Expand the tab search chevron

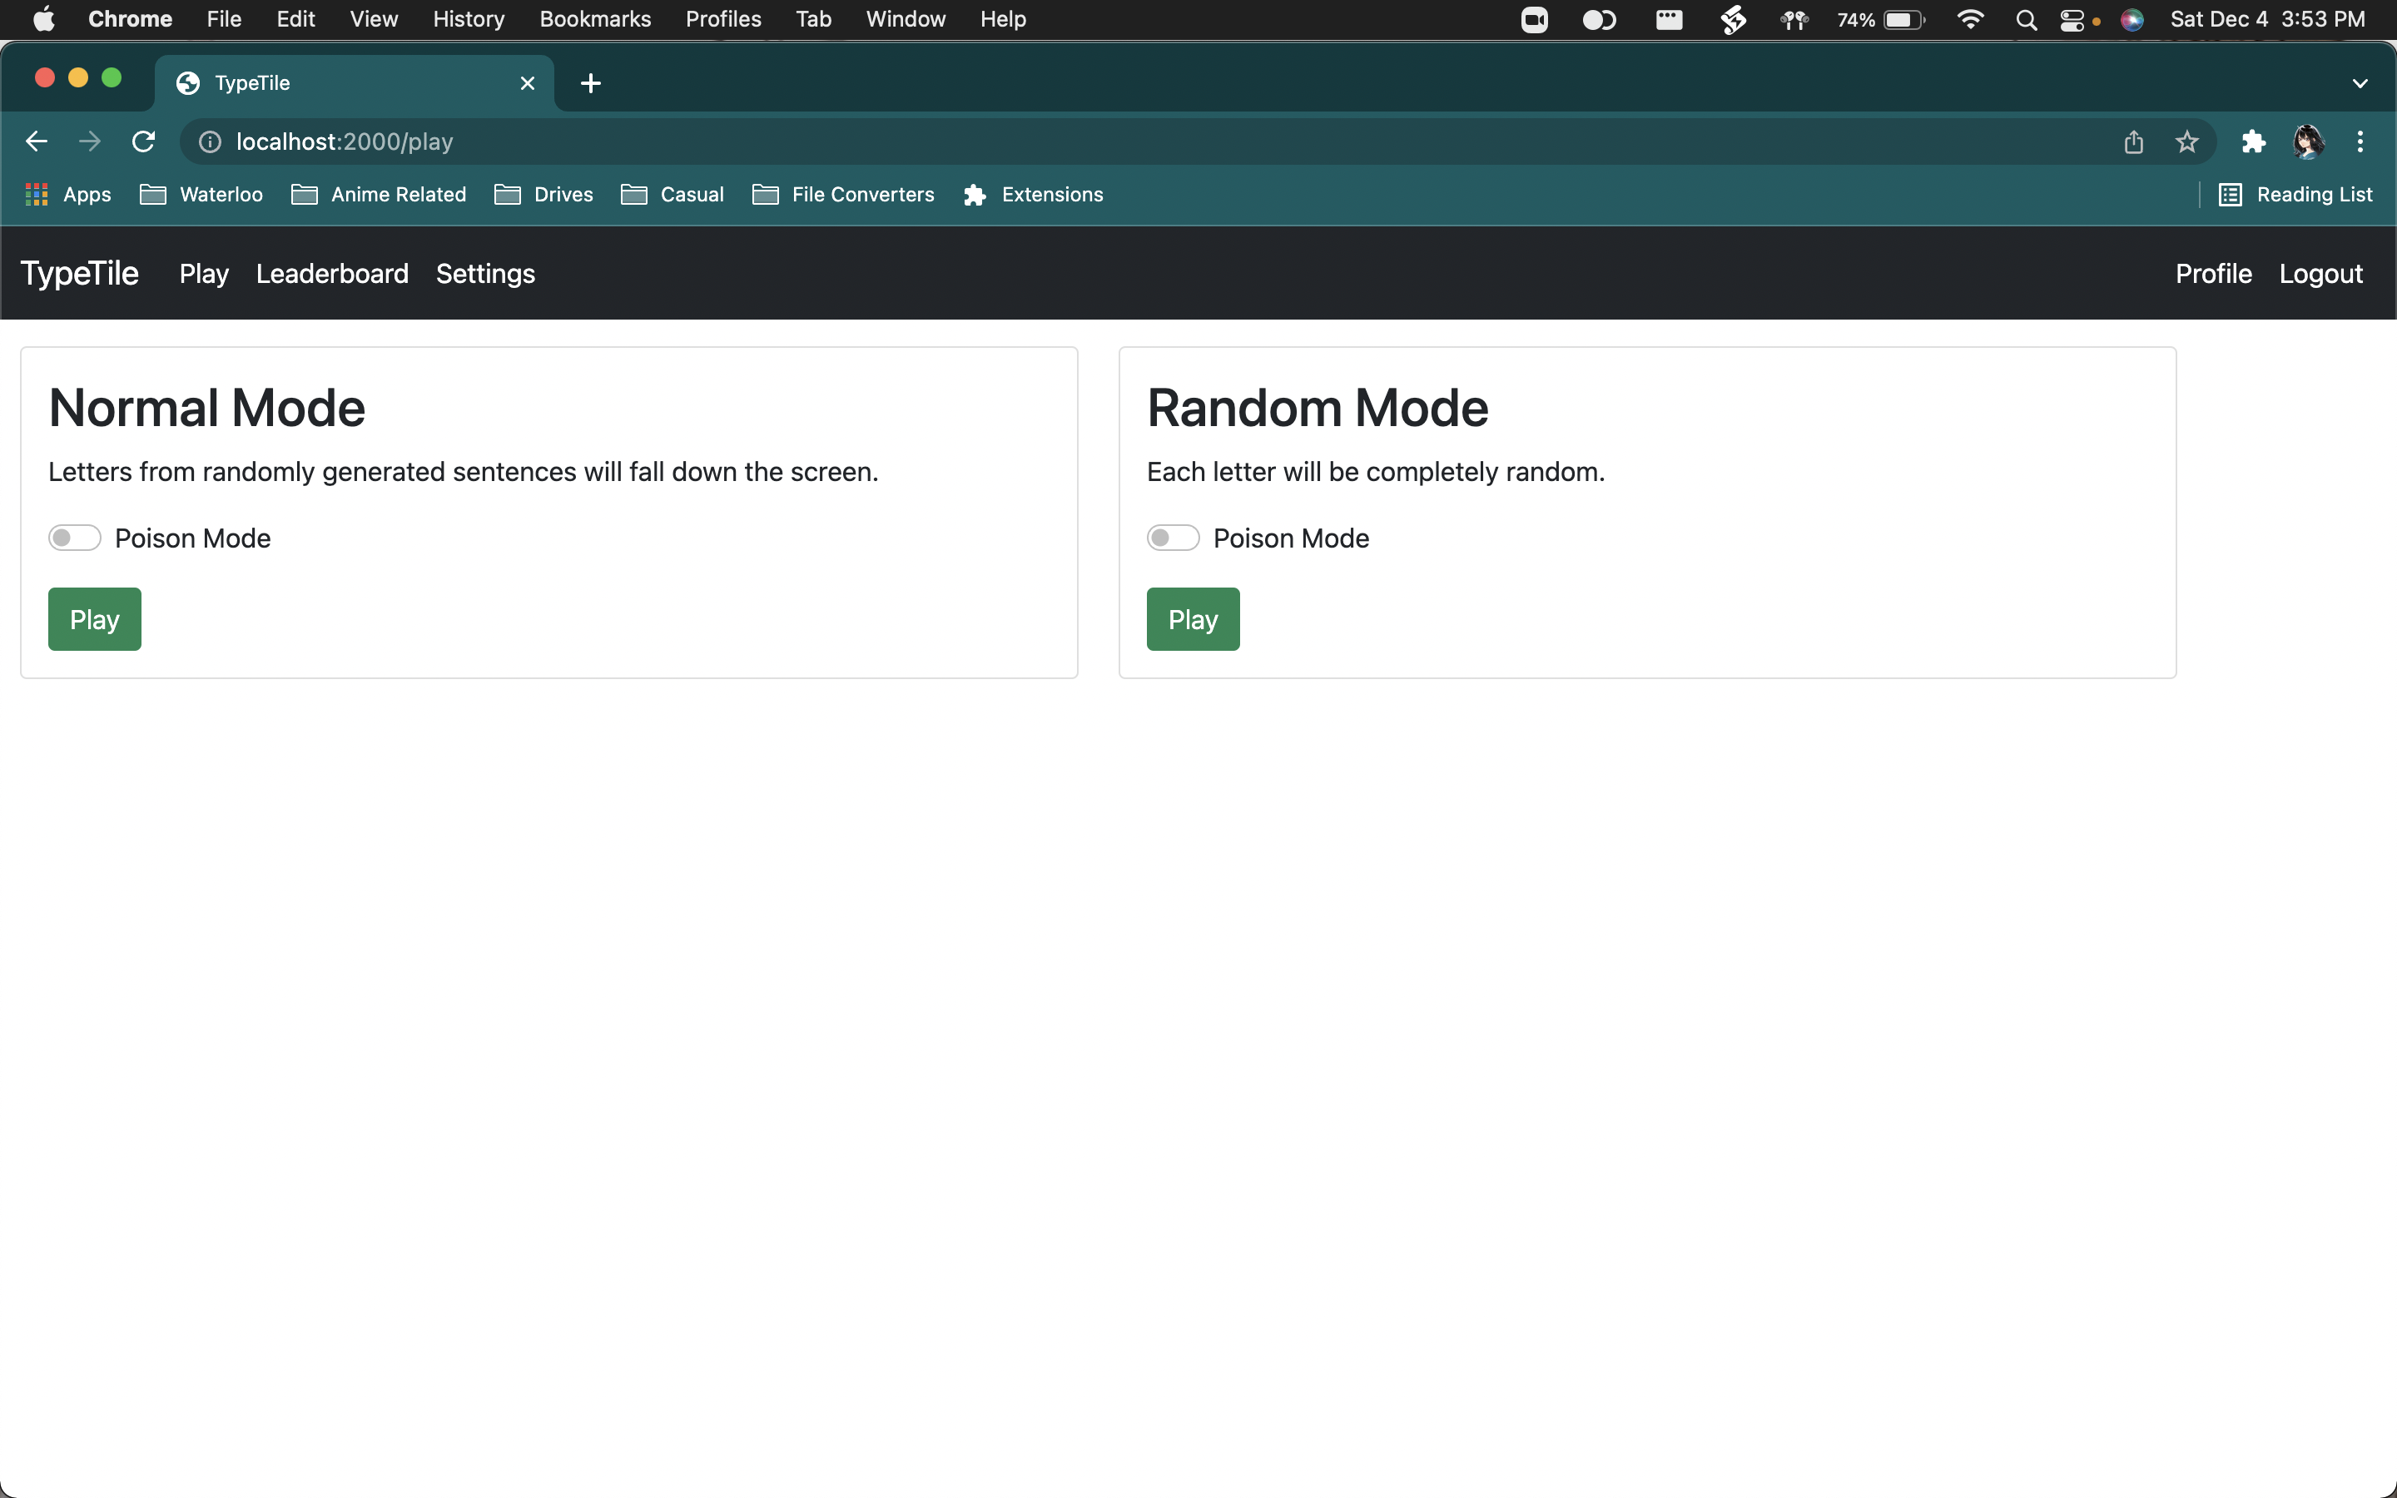point(2360,83)
